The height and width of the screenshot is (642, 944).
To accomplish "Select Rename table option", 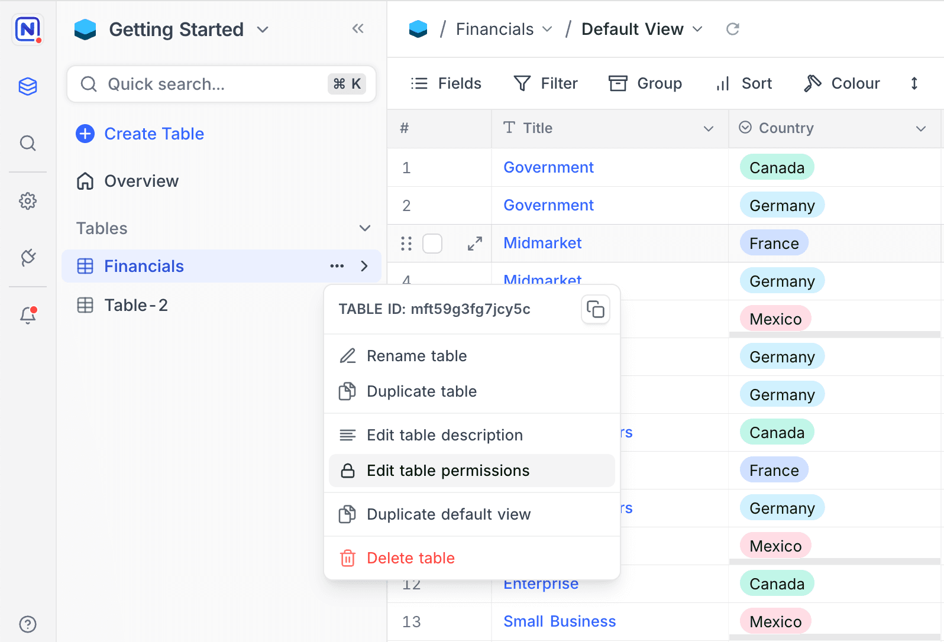I will pos(416,356).
